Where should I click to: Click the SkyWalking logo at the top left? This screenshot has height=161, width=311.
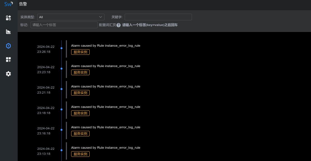coord(8,4)
